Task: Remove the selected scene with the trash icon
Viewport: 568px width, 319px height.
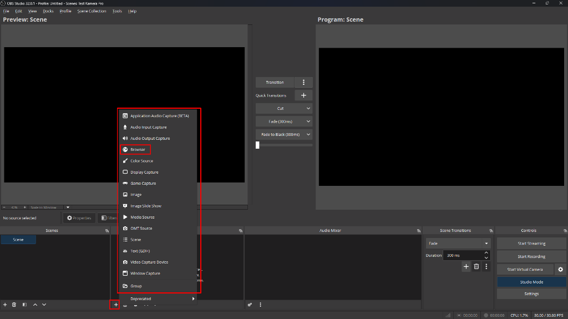Action: 14,305
